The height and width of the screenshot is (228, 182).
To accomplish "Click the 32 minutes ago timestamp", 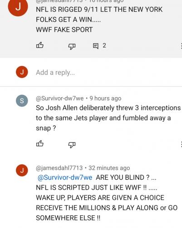I will [109, 168].
